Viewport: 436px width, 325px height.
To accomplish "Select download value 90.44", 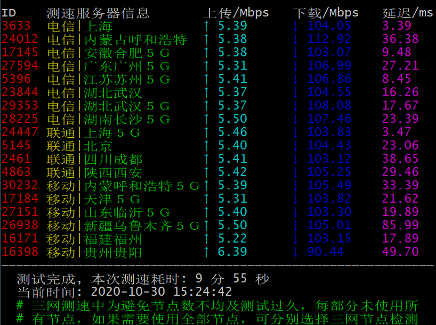I will point(326,252).
